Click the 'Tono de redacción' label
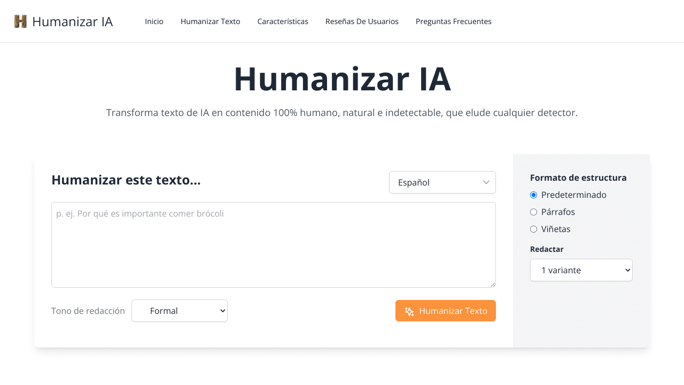The width and height of the screenshot is (684, 385). click(x=88, y=311)
